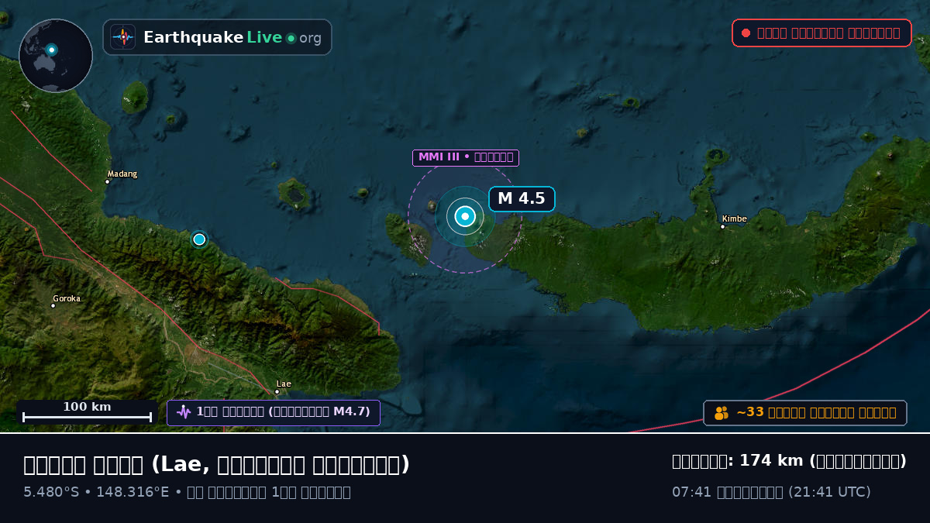
Task: Click the M4.7 text in the aftershock badge
Action: (x=351, y=412)
